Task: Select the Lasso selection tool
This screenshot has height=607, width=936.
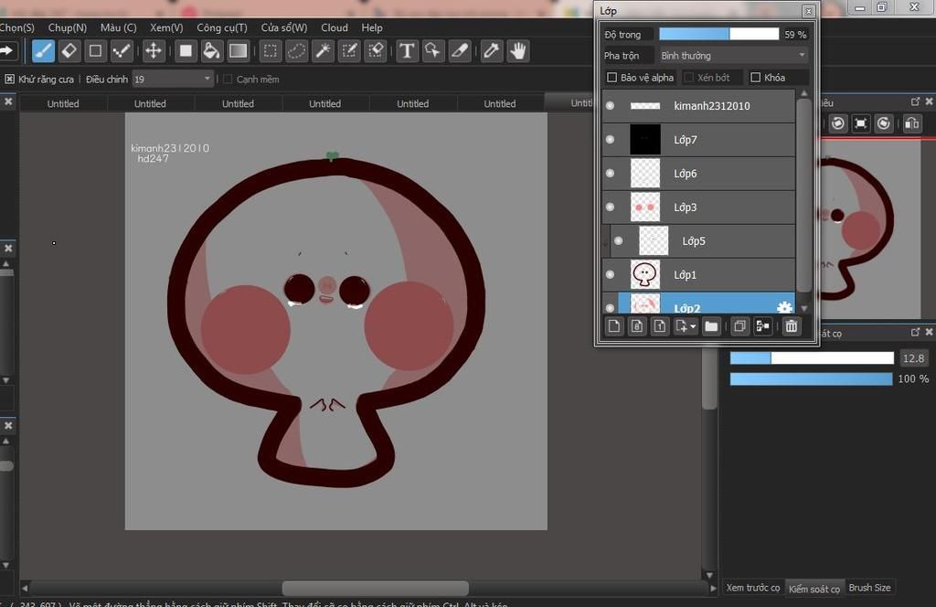Action: [x=296, y=51]
